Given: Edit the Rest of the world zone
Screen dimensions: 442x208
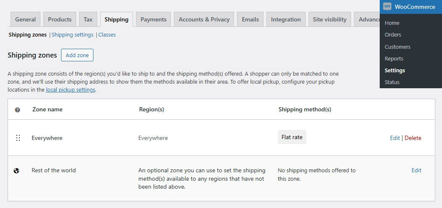Looking at the screenshot, I should (x=416, y=170).
